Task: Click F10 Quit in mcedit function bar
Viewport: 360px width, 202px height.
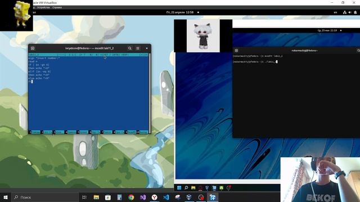Action: point(142,132)
